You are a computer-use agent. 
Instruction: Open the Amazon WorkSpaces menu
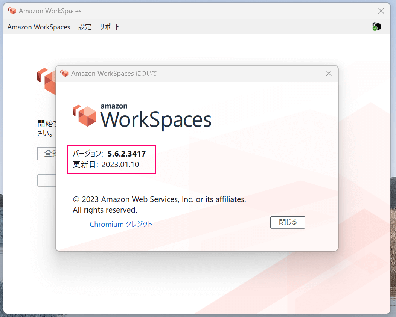tap(38, 27)
